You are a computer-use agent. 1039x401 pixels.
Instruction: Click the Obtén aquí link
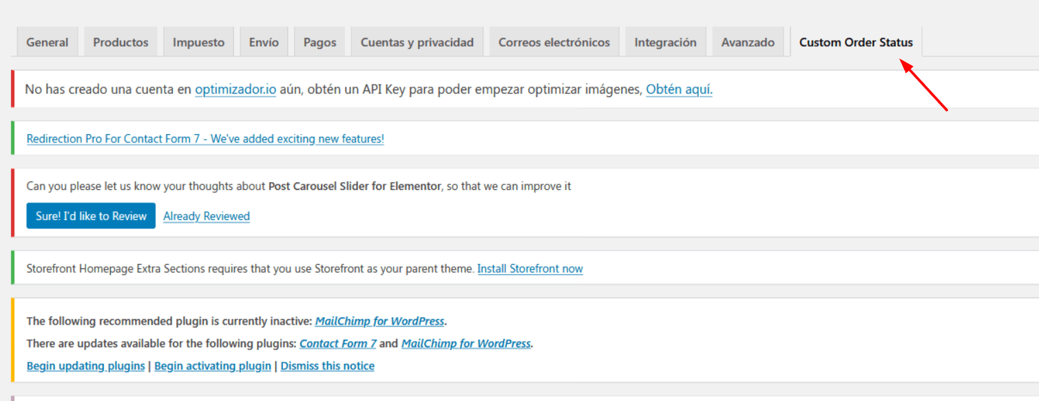(x=679, y=89)
